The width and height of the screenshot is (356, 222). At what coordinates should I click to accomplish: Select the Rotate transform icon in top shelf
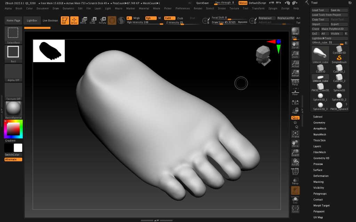click(x=103, y=20)
